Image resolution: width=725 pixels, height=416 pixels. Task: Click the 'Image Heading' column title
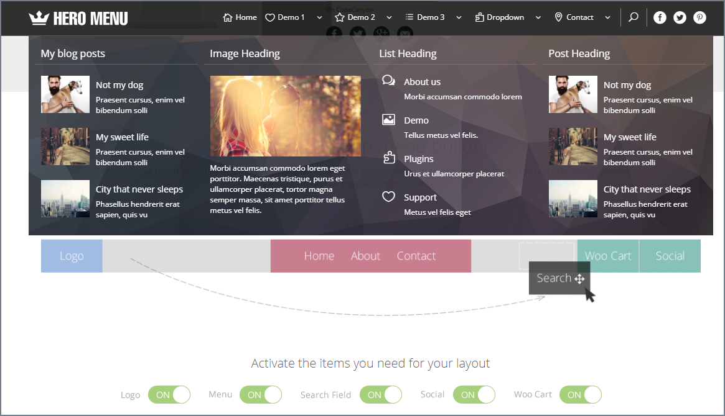(x=245, y=53)
